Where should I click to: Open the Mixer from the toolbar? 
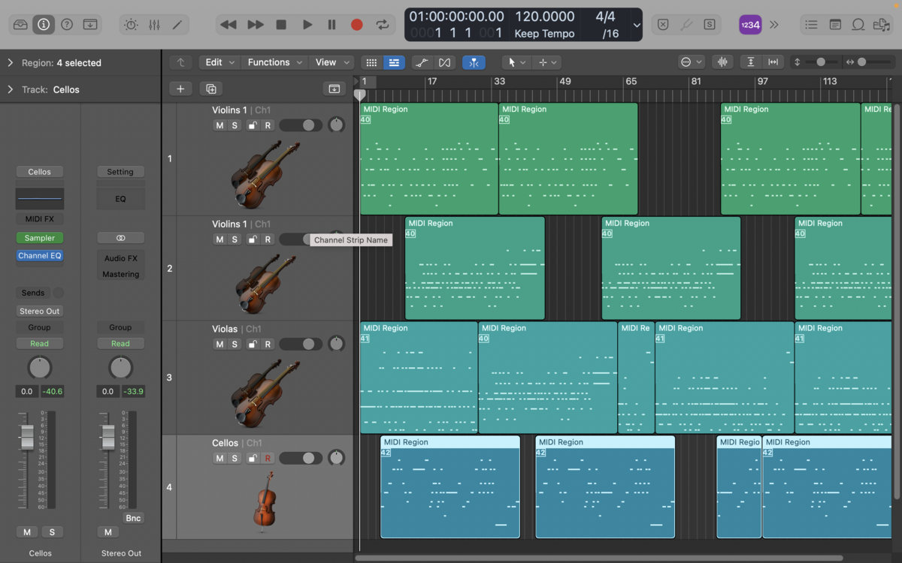pyautogui.click(x=154, y=24)
